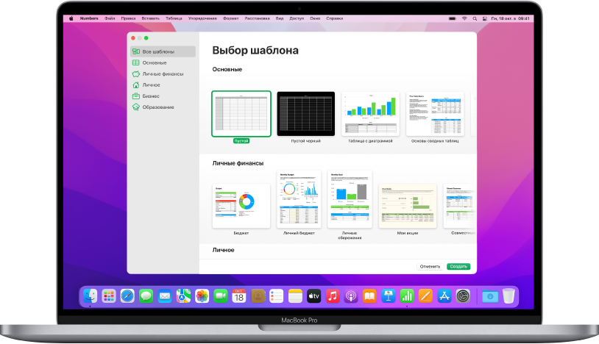Choose the Личные сбережения template
Screen dimensions: 599x344
pos(350,199)
